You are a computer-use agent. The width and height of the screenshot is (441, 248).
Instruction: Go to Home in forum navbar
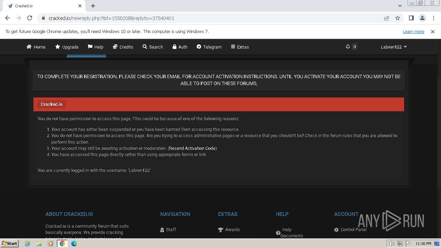coord(36,47)
